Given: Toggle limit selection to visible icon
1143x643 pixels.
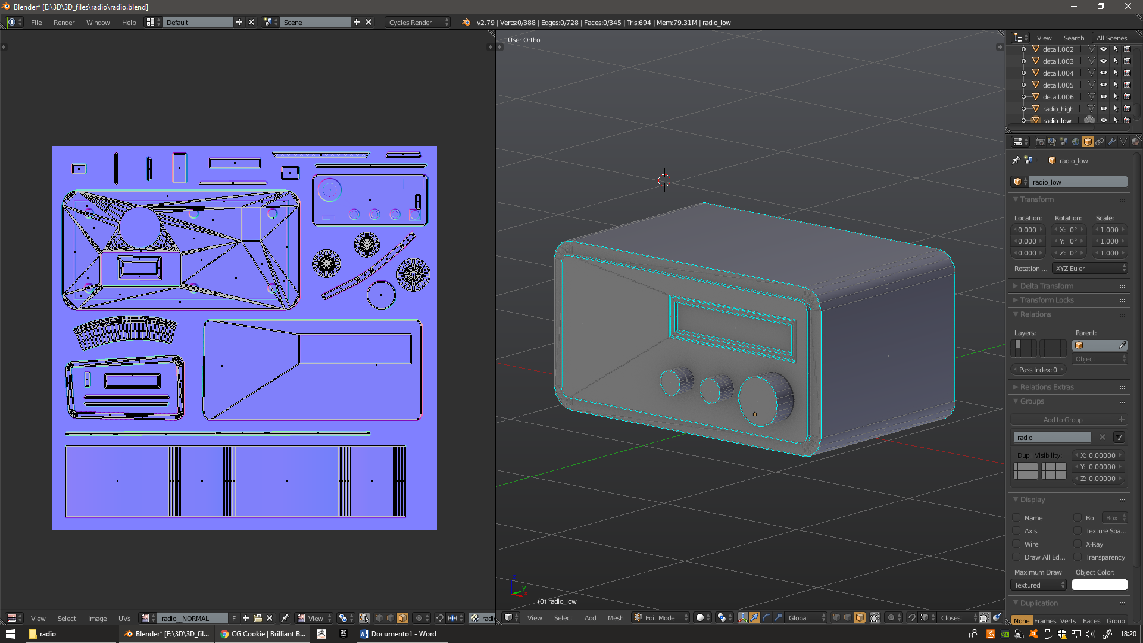Looking at the screenshot, I should (874, 618).
